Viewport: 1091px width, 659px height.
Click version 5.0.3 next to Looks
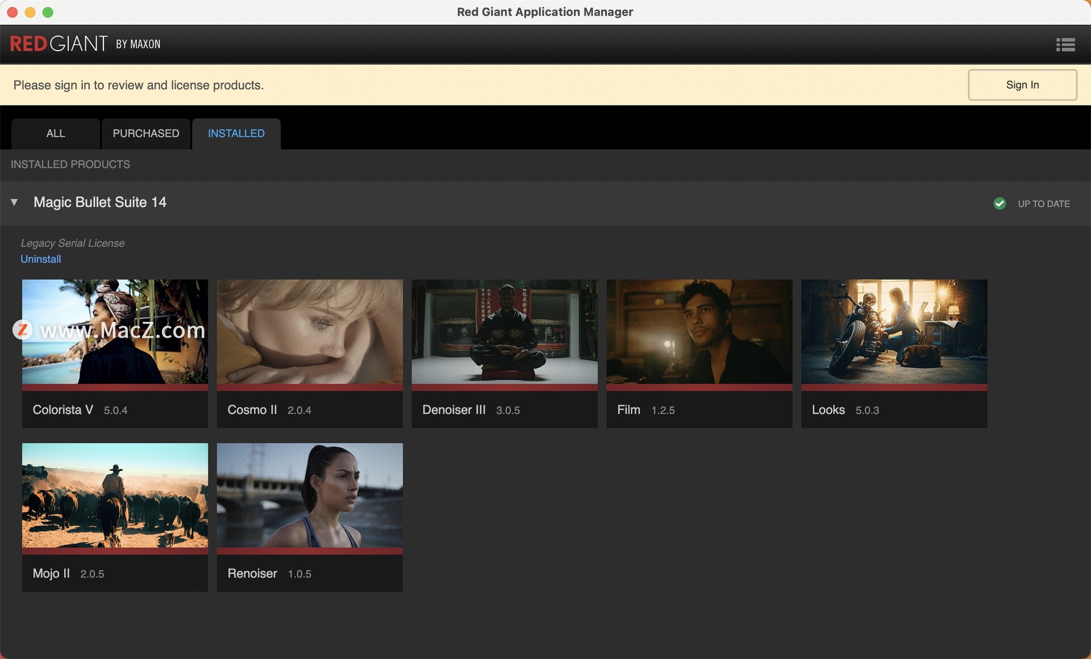(x=867, y=410)
